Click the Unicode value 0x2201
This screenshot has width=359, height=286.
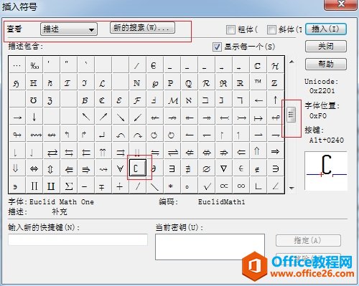322,91
